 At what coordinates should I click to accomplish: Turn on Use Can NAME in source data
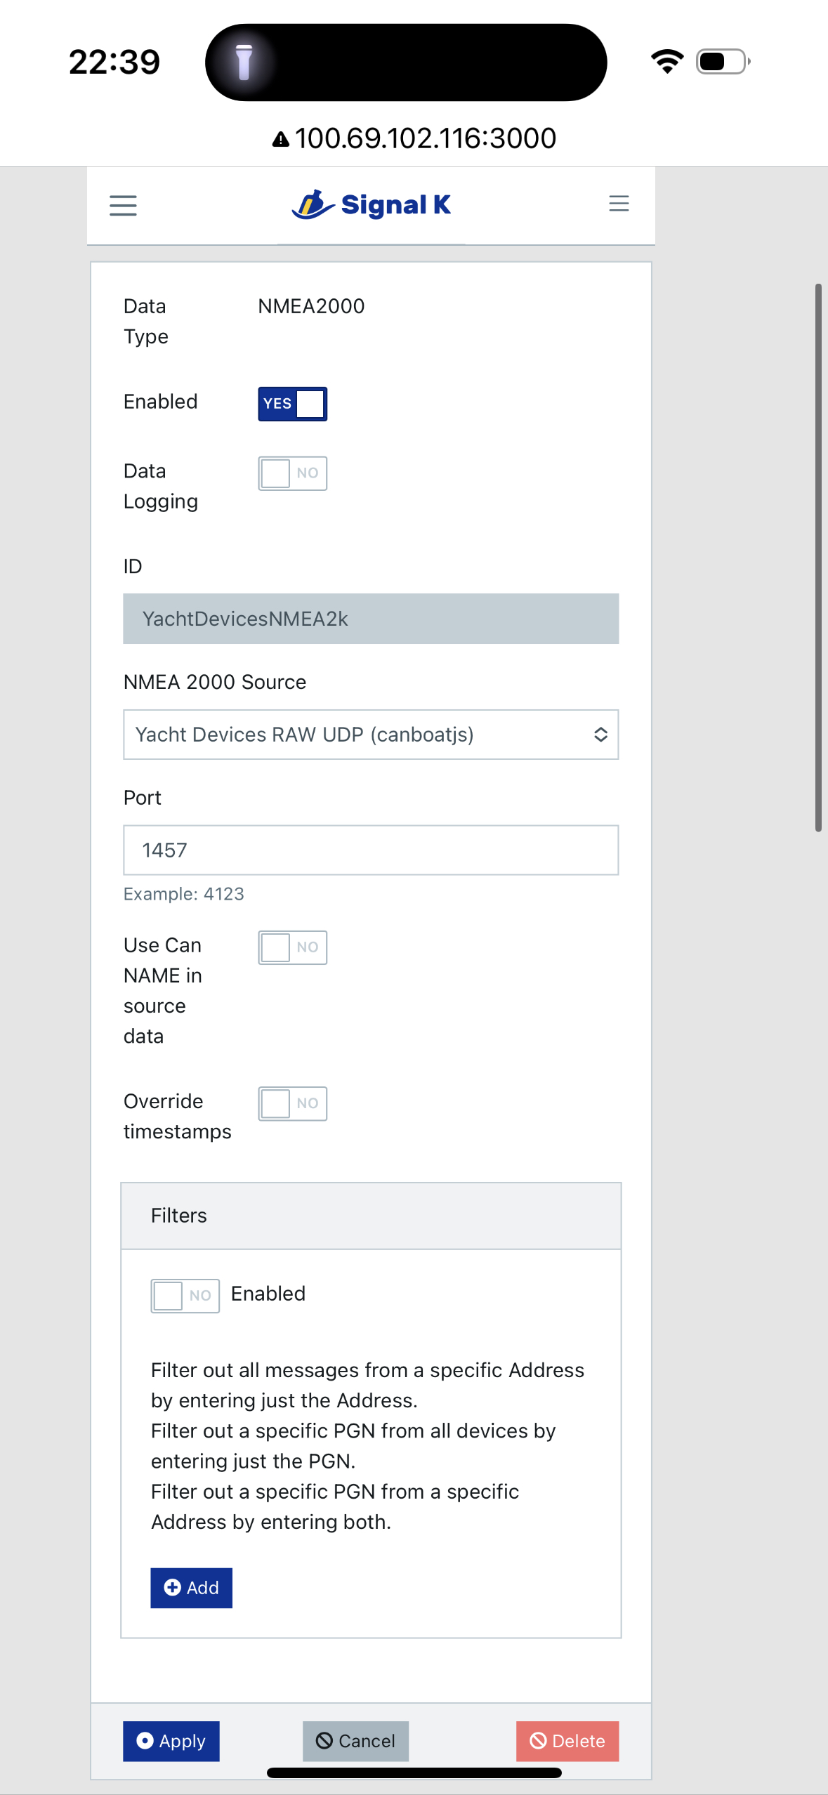click(293, 947)
